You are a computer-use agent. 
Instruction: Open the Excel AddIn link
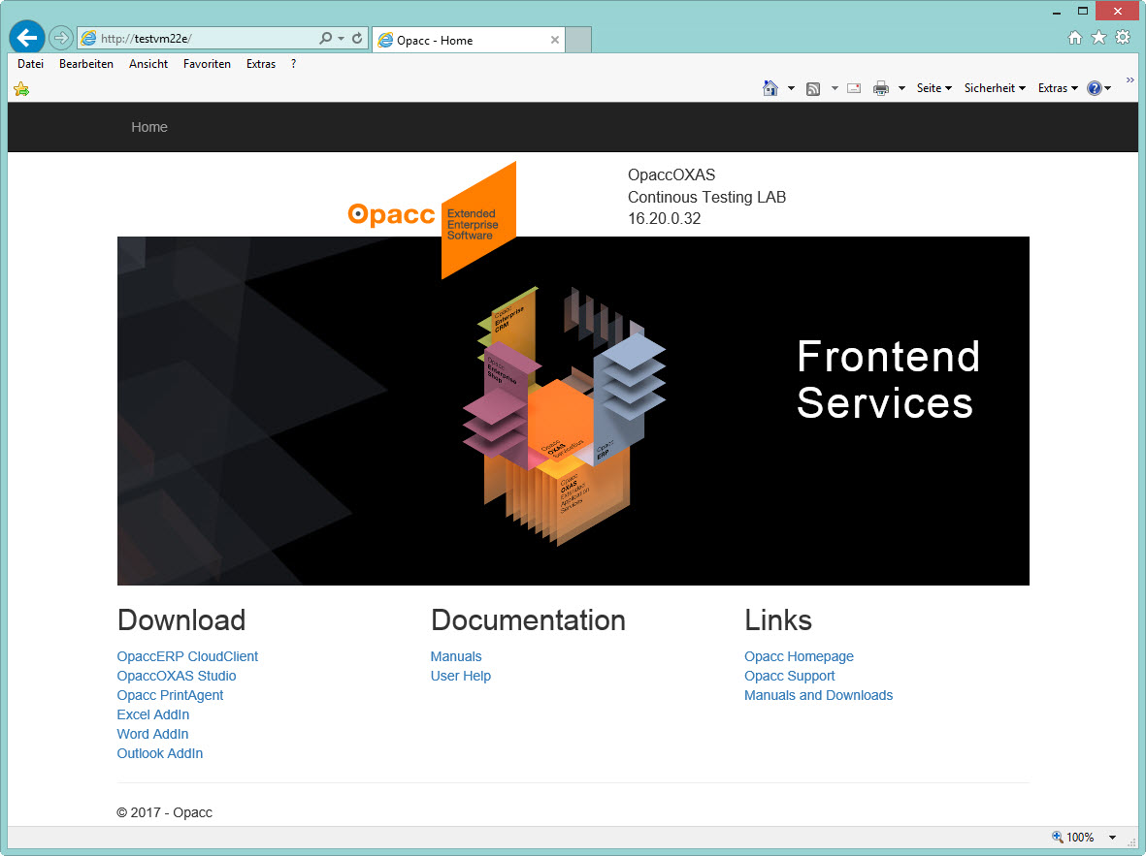(x=152, y=714)
